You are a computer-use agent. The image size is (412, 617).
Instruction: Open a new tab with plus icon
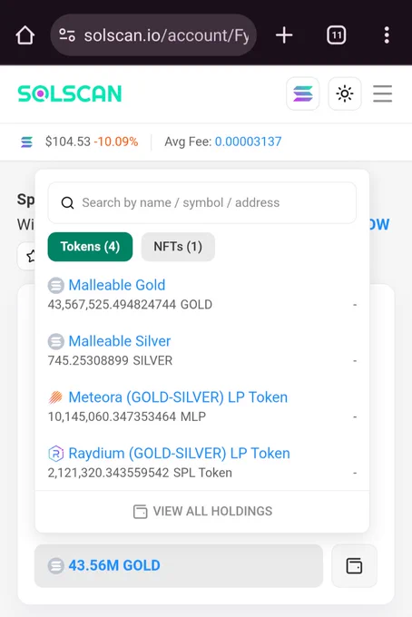(x=284, y=35)
